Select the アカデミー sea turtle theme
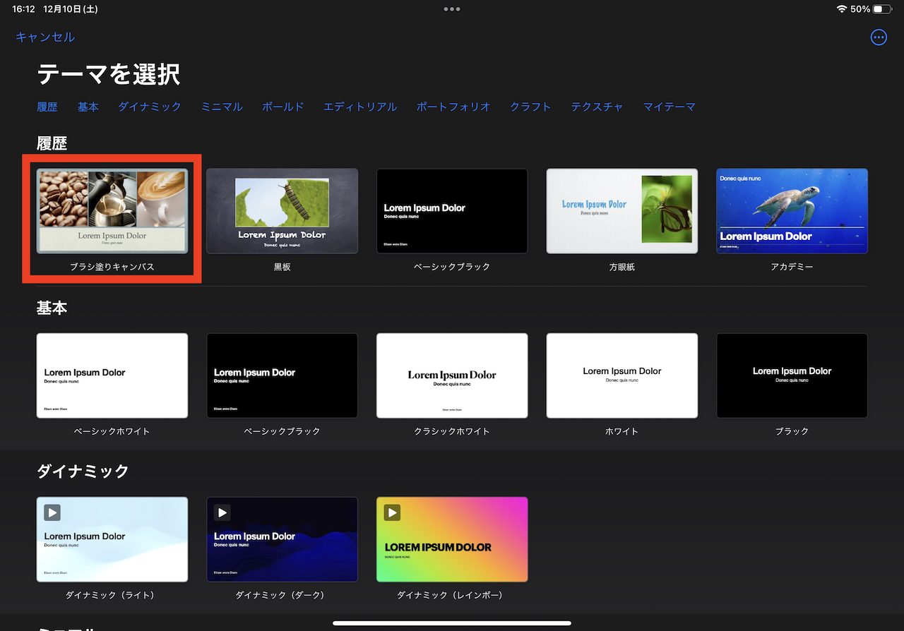The image size is (904, 631). [x=792, y=211]
